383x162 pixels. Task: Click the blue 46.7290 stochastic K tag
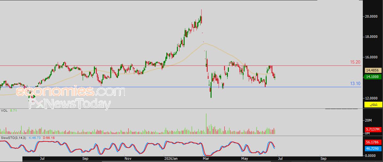pos(373,149)
